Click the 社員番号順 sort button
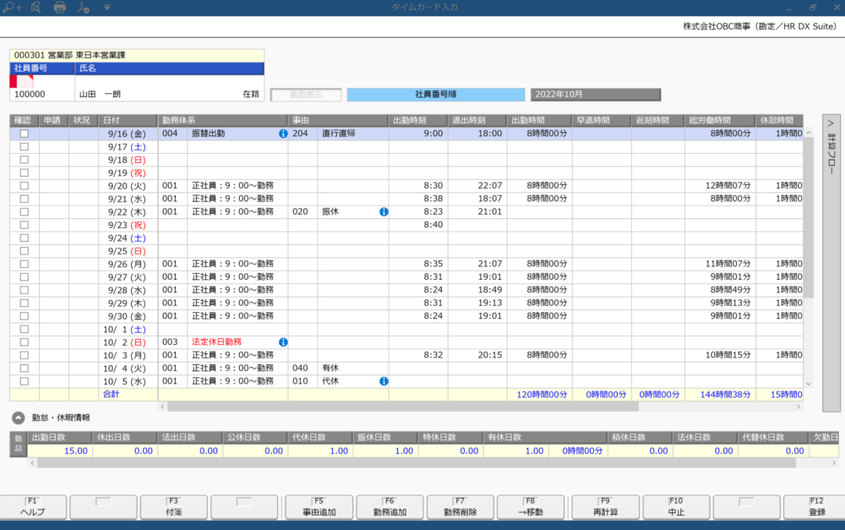This screenshot has height=530, width=845. (435, 95)
